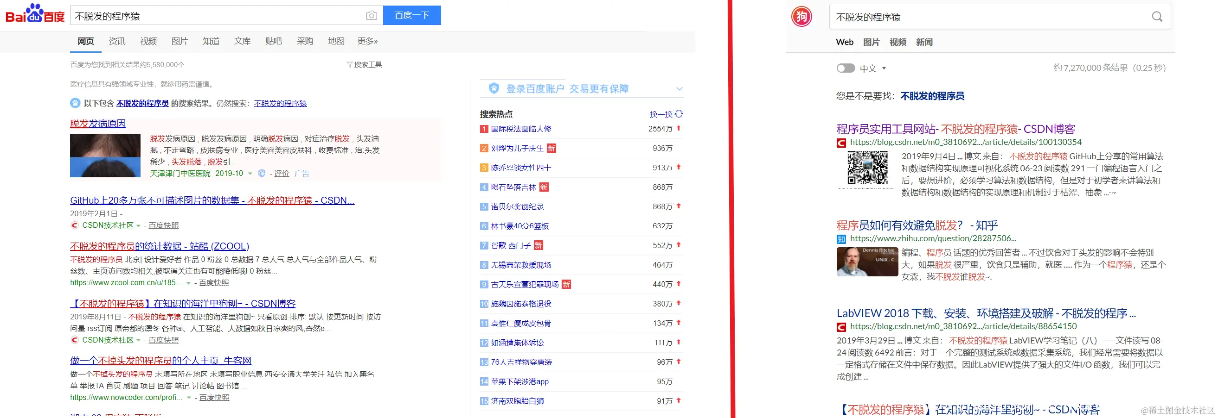
Task: Open the 贴吧 tab
Action: [x=273, y=41]
